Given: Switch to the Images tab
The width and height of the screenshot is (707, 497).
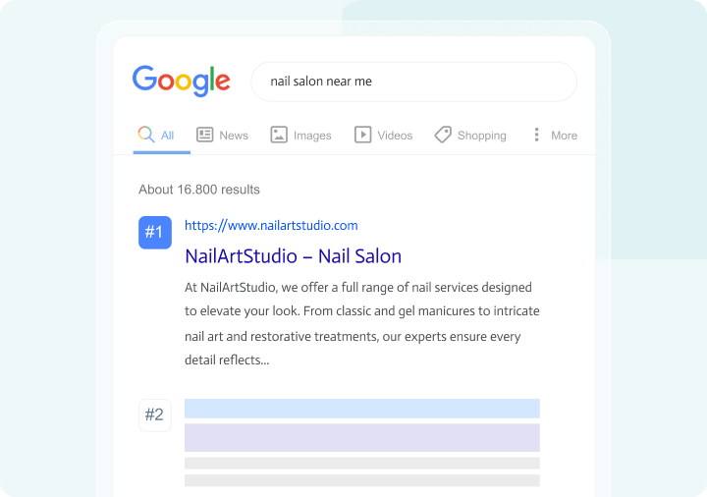Looking at the screenshot, I should pos(312,136).
